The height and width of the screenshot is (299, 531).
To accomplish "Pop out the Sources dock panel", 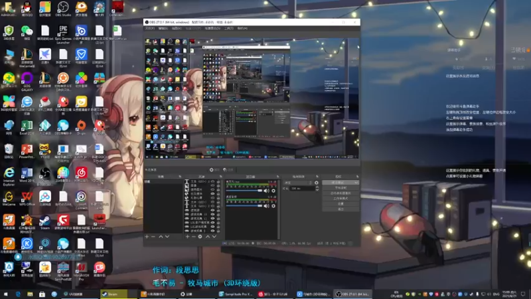I will click(221, 177).
